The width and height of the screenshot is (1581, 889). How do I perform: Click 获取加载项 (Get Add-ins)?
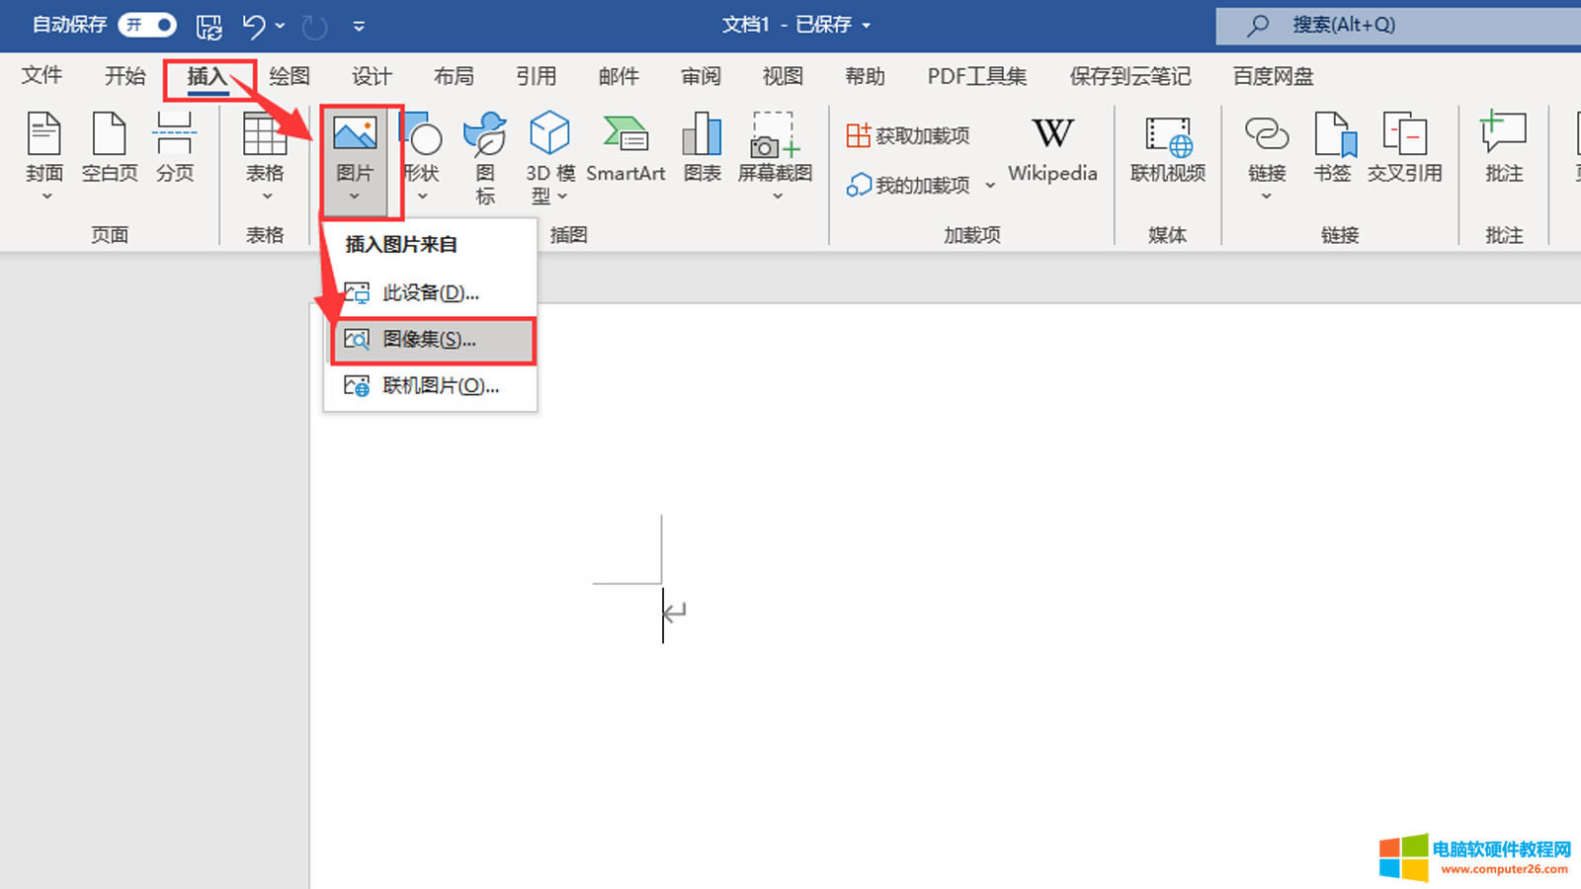908,135
